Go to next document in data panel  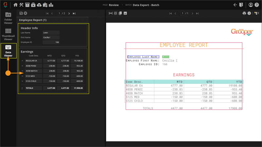(69, 13)
